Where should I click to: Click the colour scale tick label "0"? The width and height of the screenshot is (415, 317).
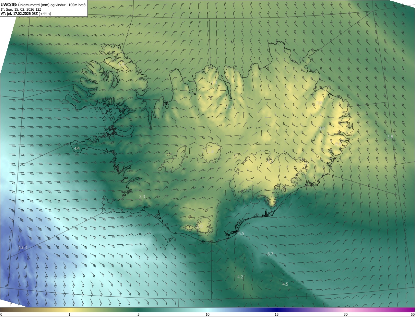pyautogui.click(x=1, y=314)
